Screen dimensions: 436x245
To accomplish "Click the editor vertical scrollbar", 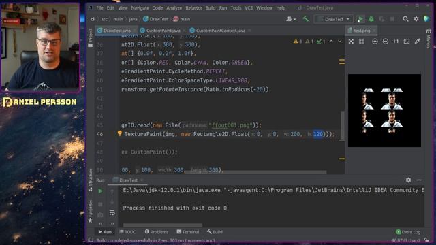I will [x=343, y=125].
